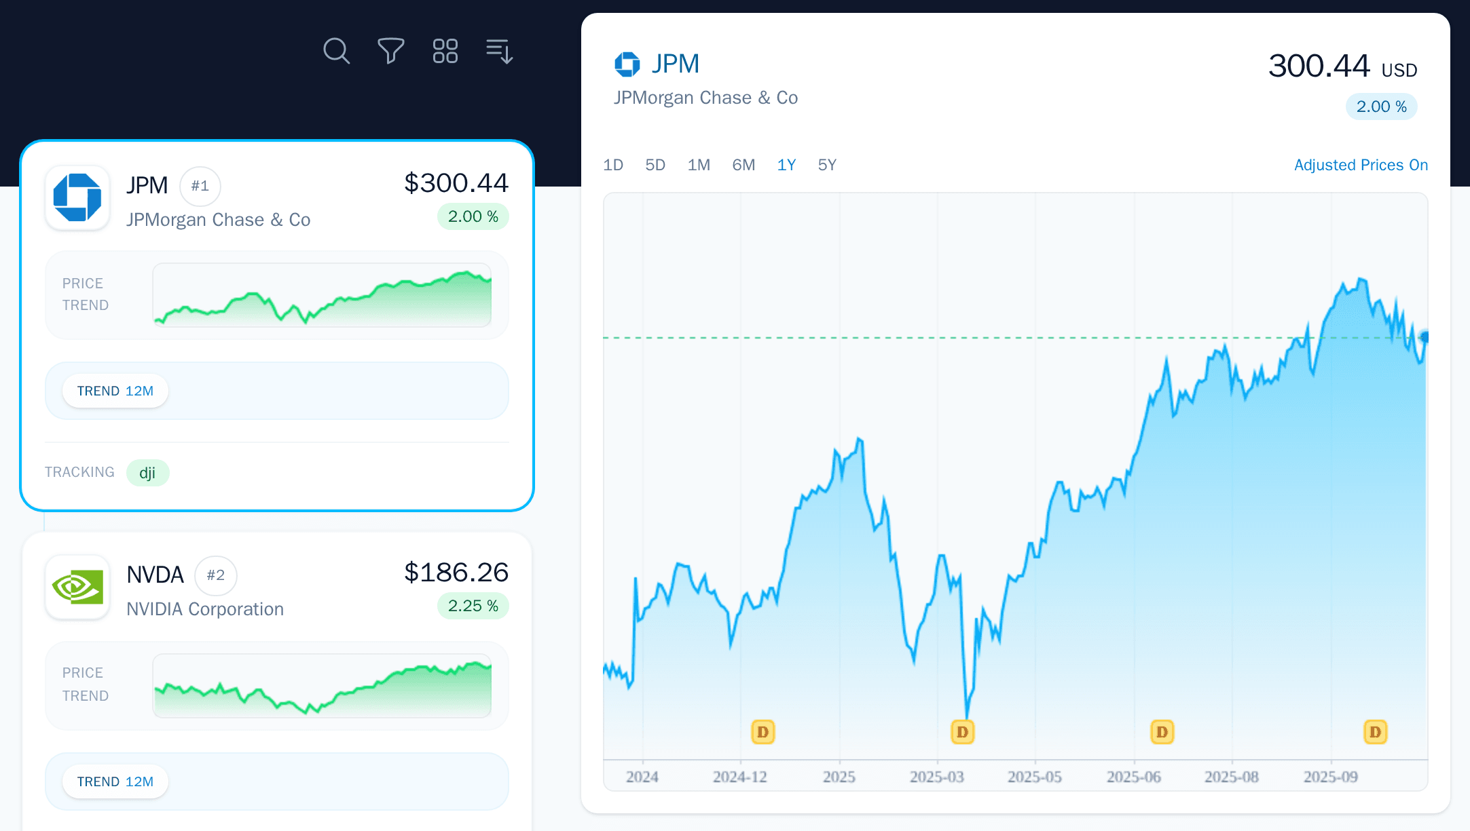The image size is (1470, 831).
Task: Click the JPM logo in the chart panel
Action: coord(627,63)
